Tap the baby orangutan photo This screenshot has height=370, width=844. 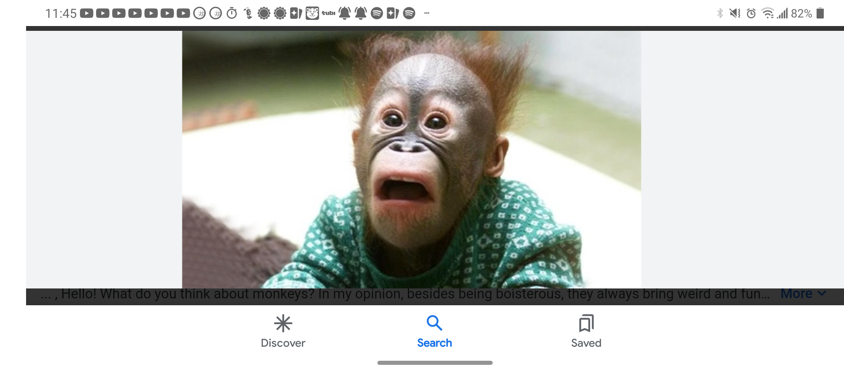point(411,159)
